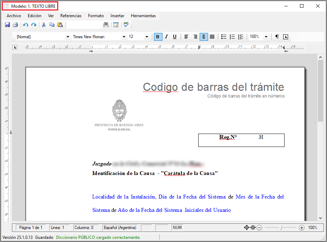Apply bulleted list formatting
The height and width of the screenshot is (242, 327).
coord(224,37)
